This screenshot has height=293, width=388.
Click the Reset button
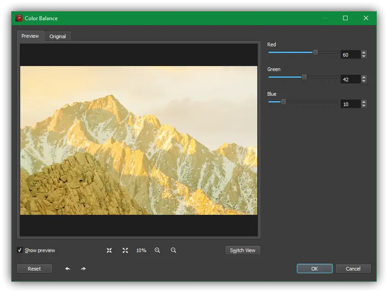click(34, 269)
